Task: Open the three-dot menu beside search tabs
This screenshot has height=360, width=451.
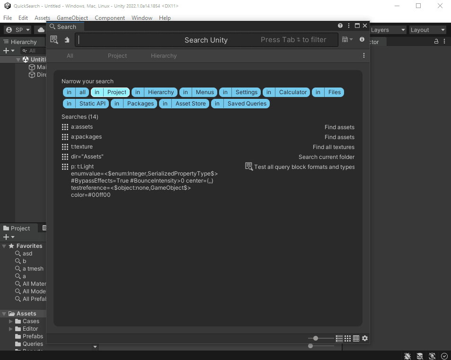Action: click(364, 55)
